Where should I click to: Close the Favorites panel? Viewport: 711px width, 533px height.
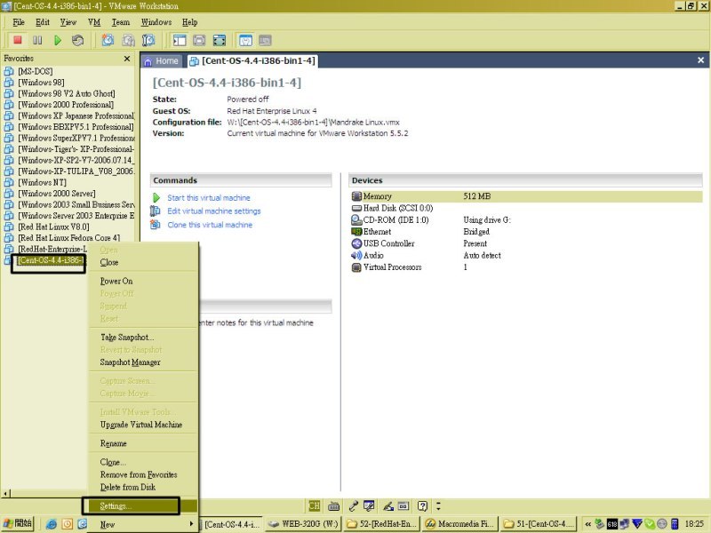tap(126, 59)
